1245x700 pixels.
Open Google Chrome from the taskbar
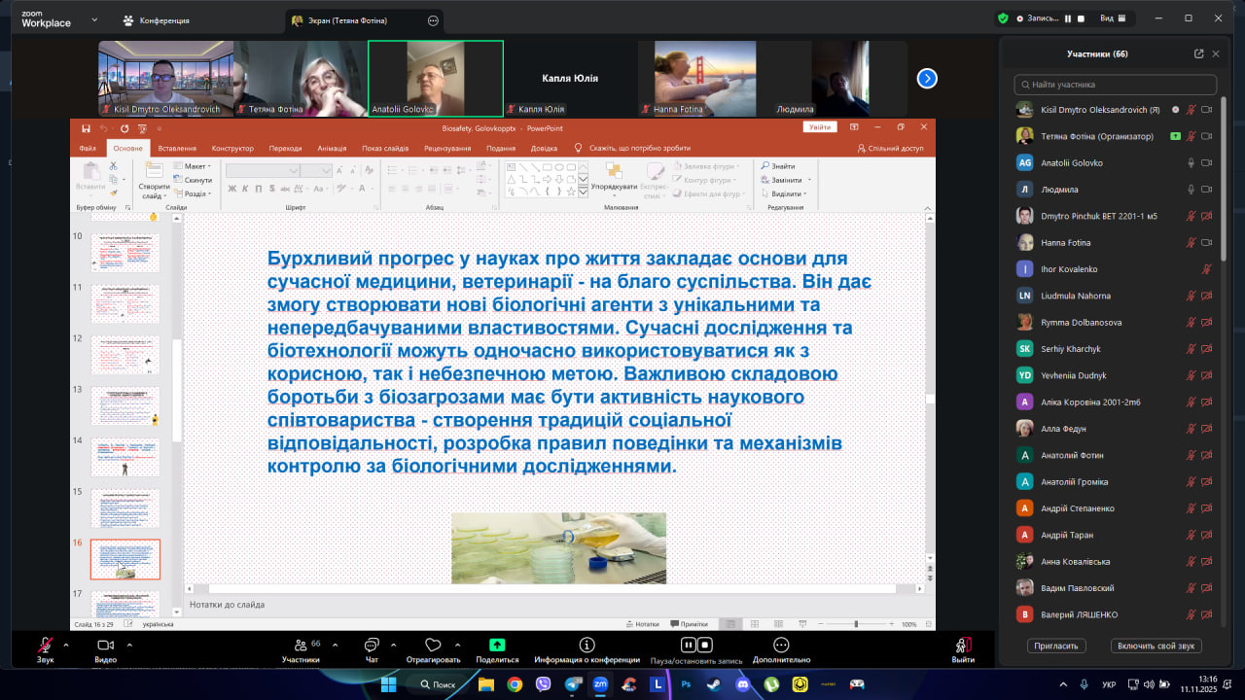515,684
